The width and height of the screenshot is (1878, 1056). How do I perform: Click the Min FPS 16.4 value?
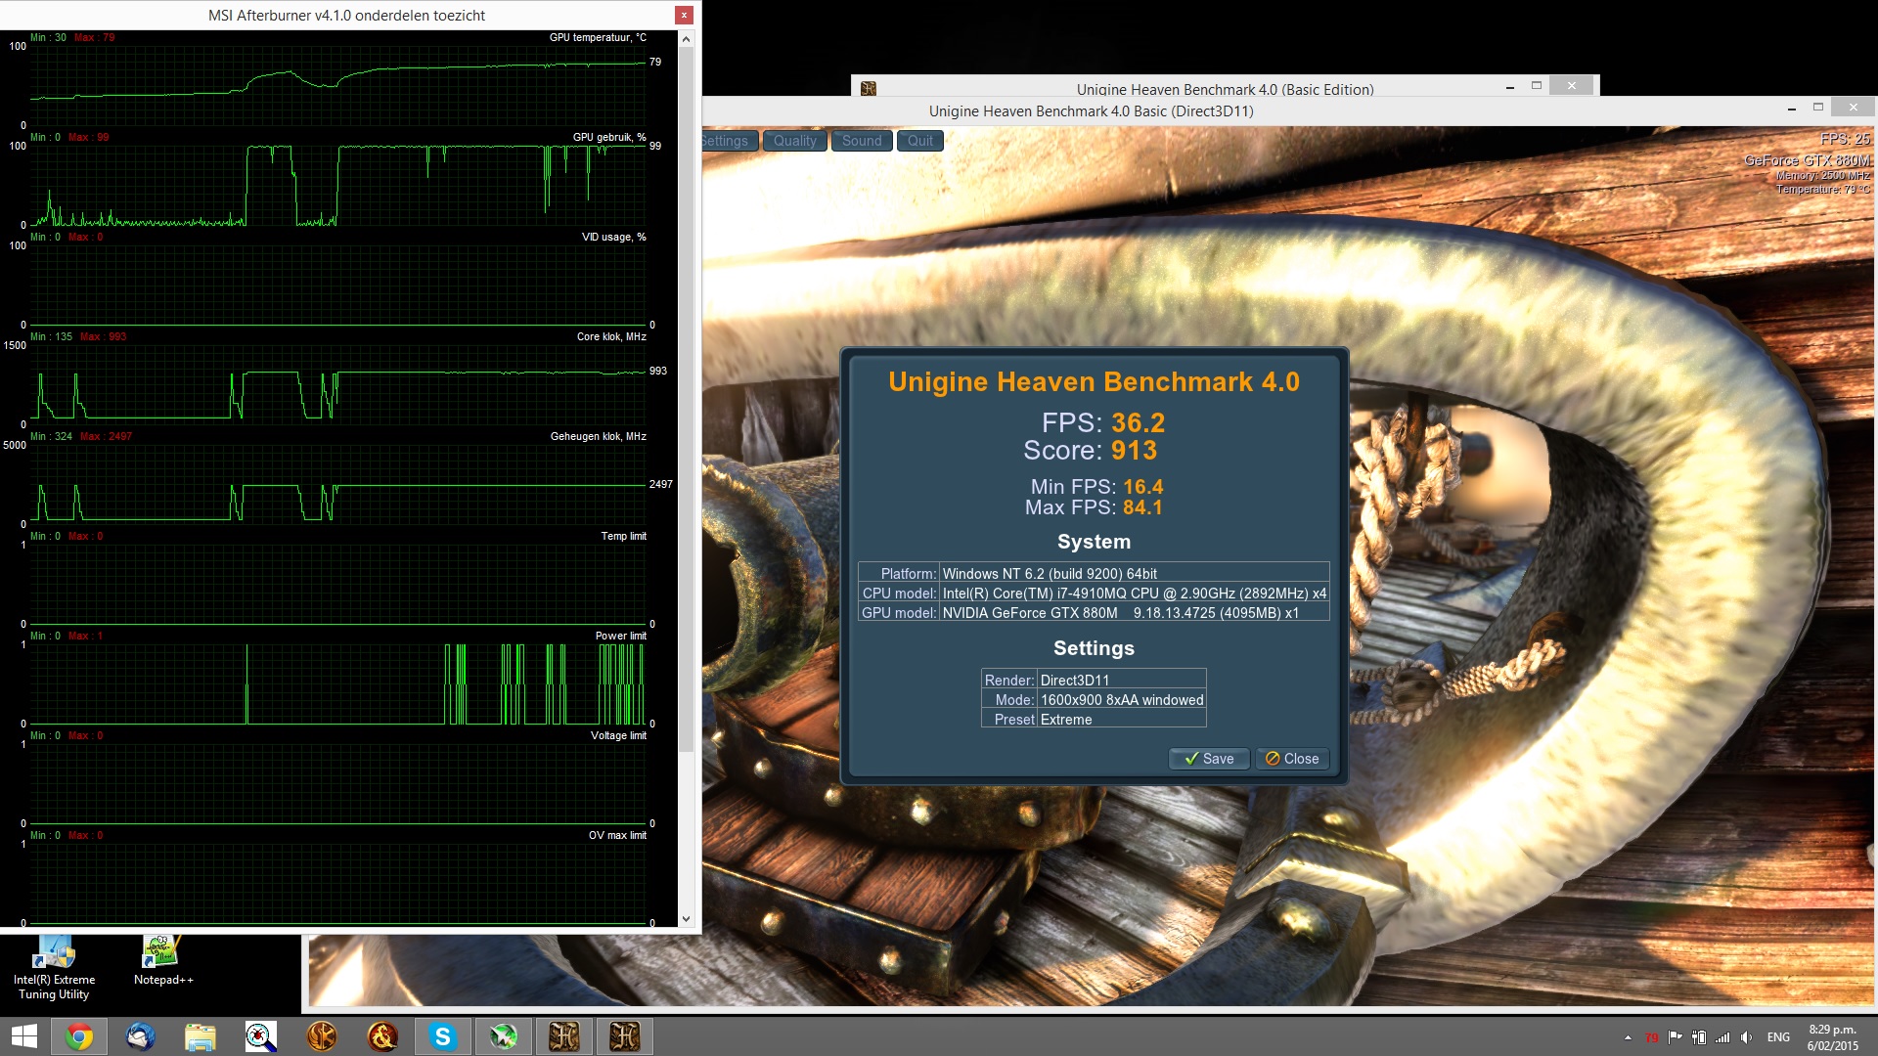tap(1142, 487)
